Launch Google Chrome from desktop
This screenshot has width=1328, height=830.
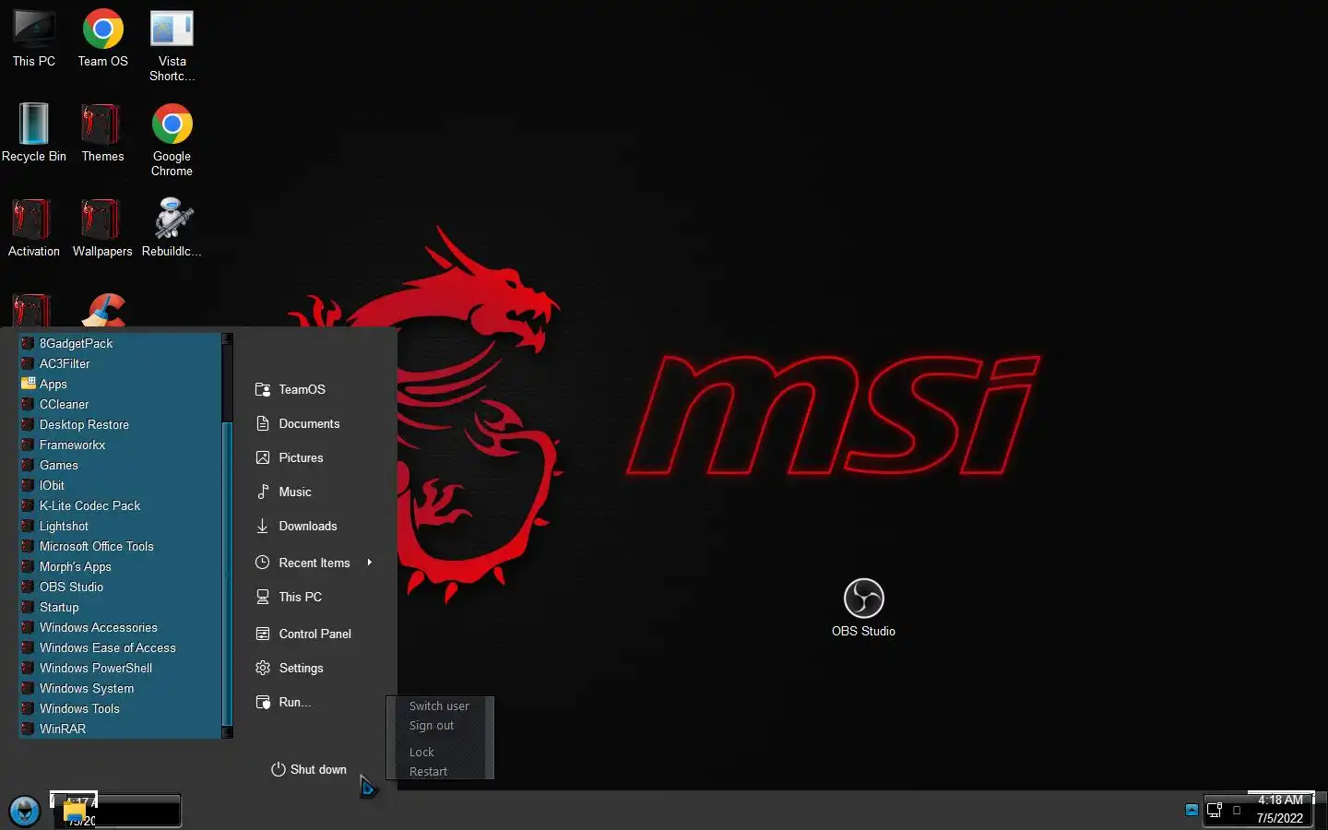point(172,140)
